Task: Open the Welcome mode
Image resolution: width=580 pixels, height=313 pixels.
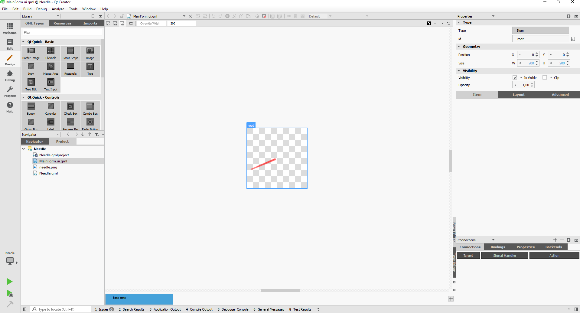Action: pyautogui.click(x=10, y=28)
